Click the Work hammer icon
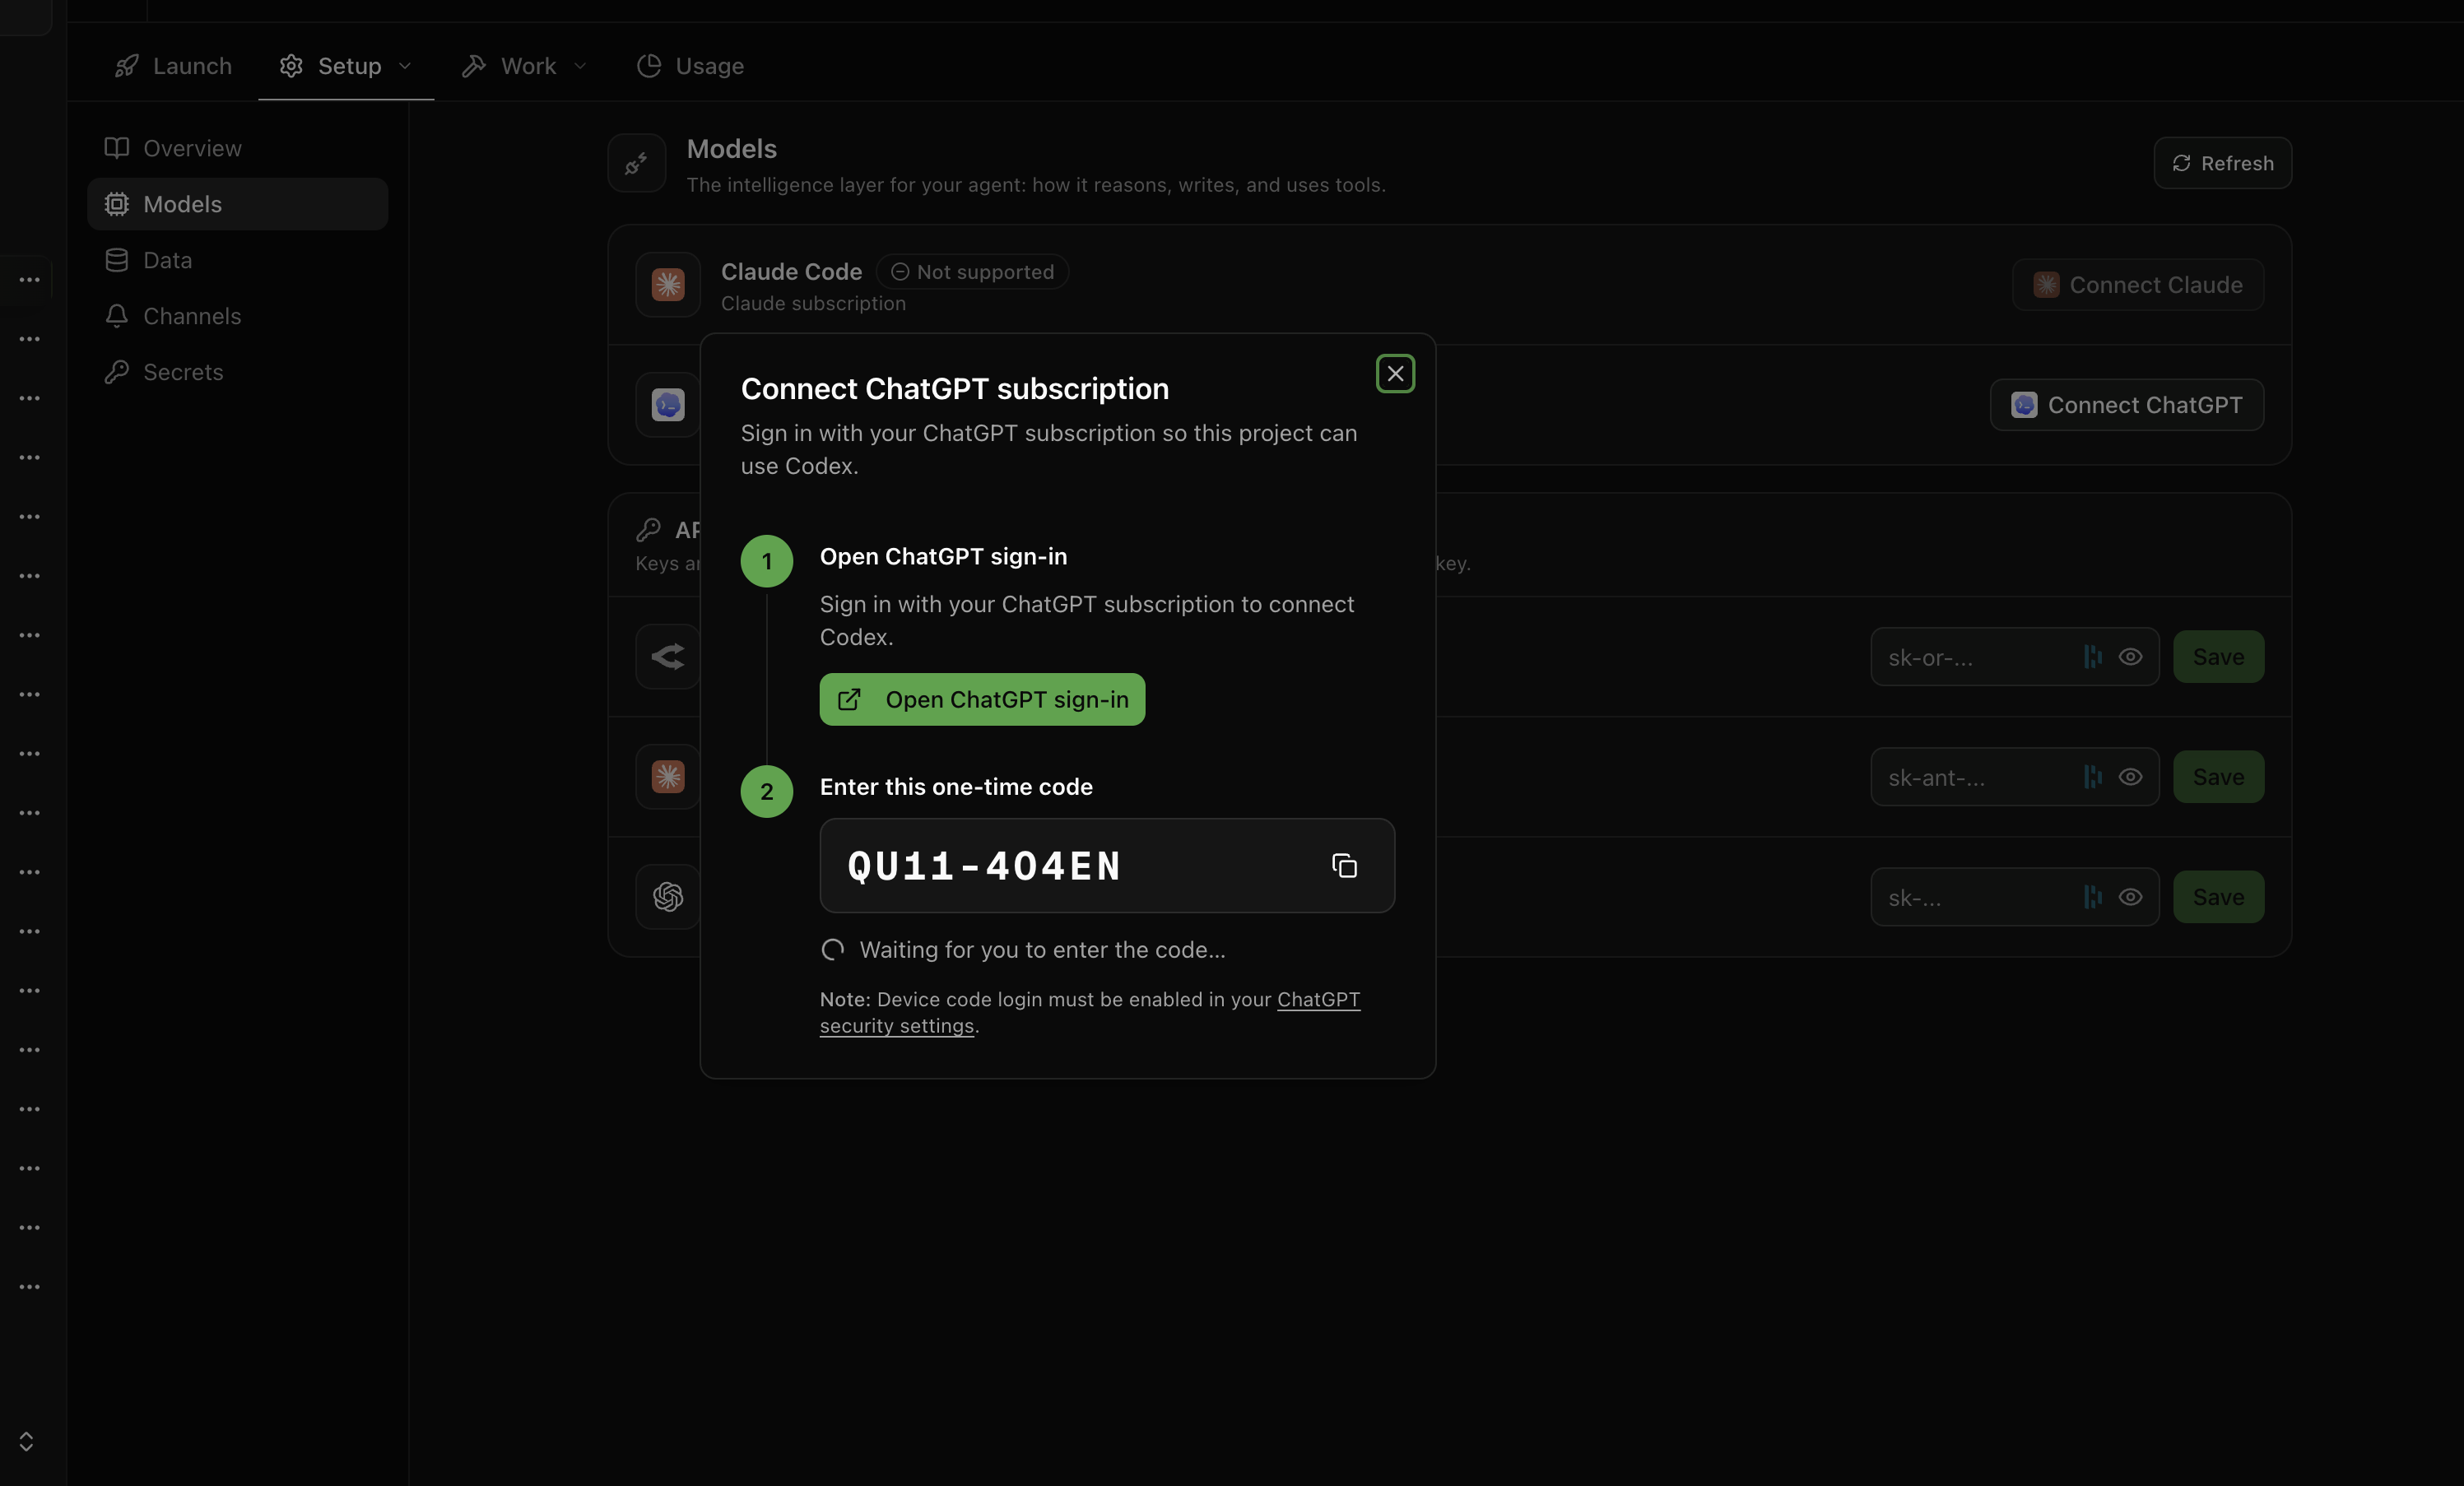Viewport: 2464px width, 1486px height. tap(474, 66)
